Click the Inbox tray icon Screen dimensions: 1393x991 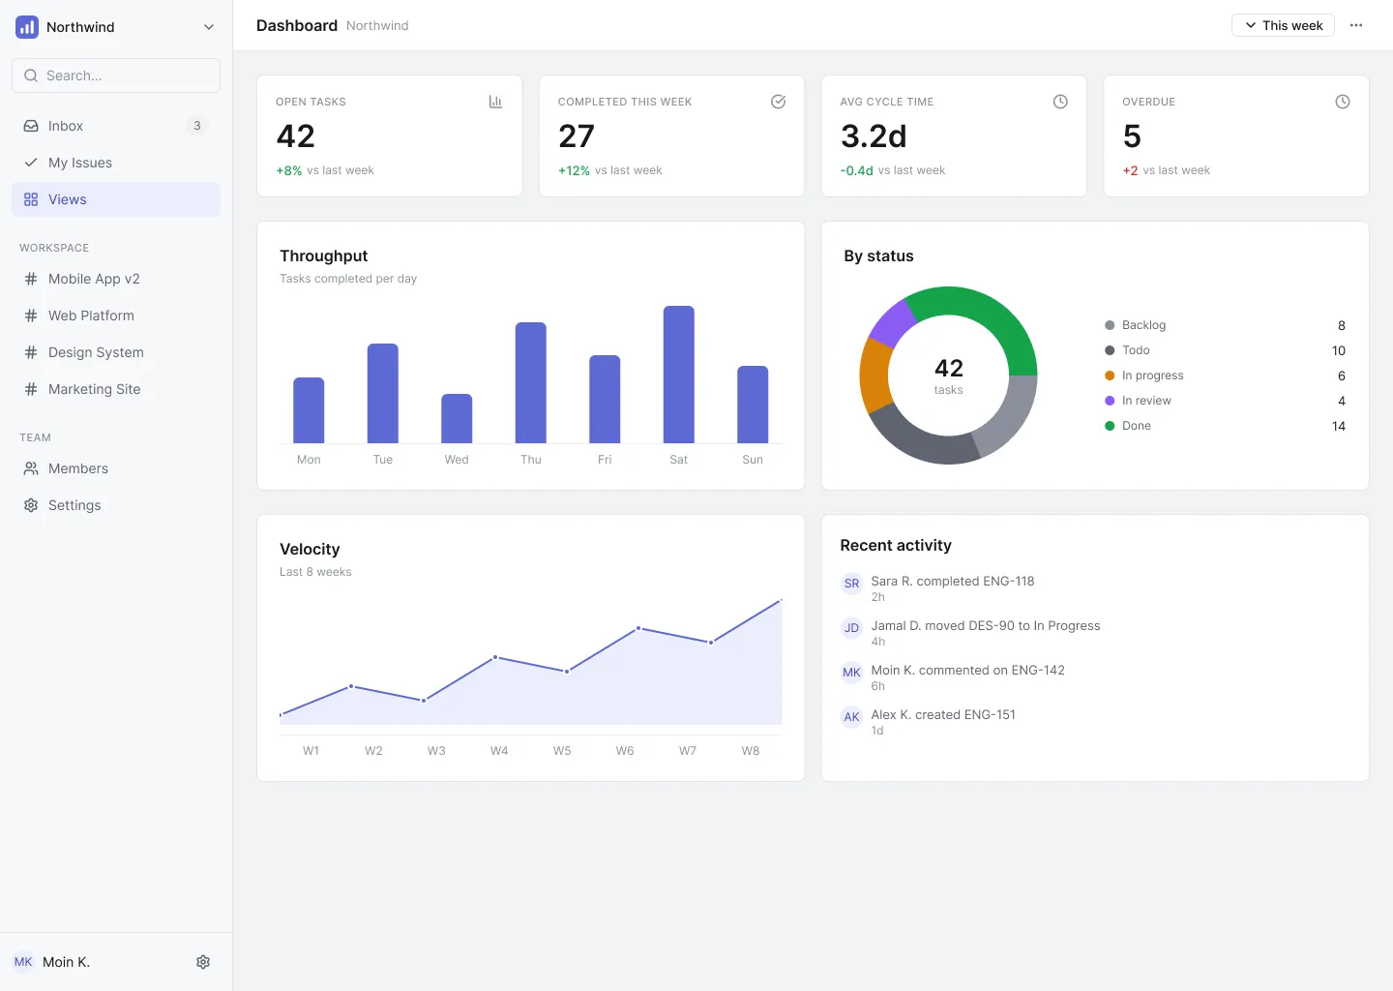(x=31, y=126)
